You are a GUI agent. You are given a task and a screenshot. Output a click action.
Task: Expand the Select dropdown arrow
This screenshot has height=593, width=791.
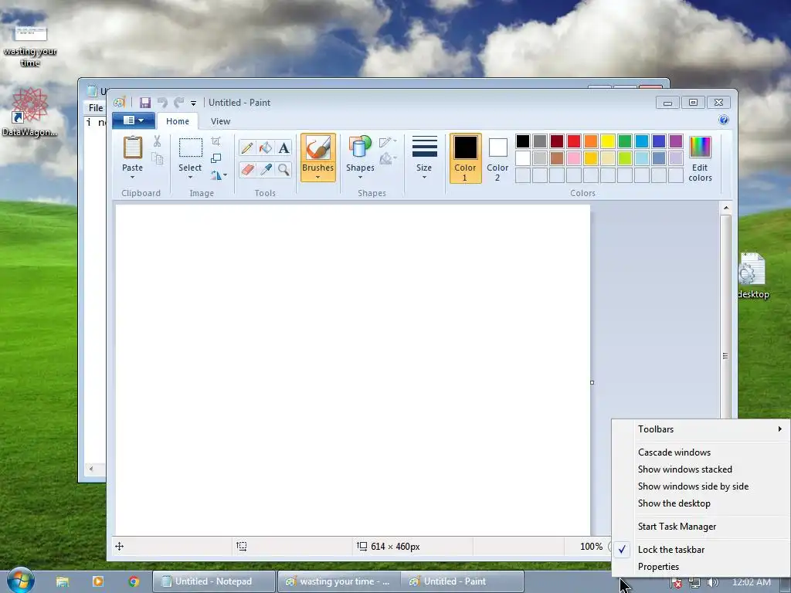(x=190, y=178)
